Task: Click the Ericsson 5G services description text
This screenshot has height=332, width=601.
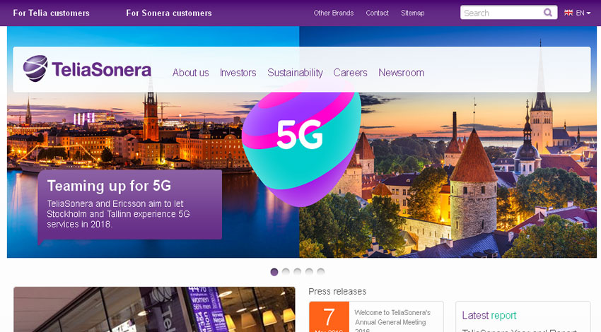Action: pyautogui.click(x=118, y=214)
